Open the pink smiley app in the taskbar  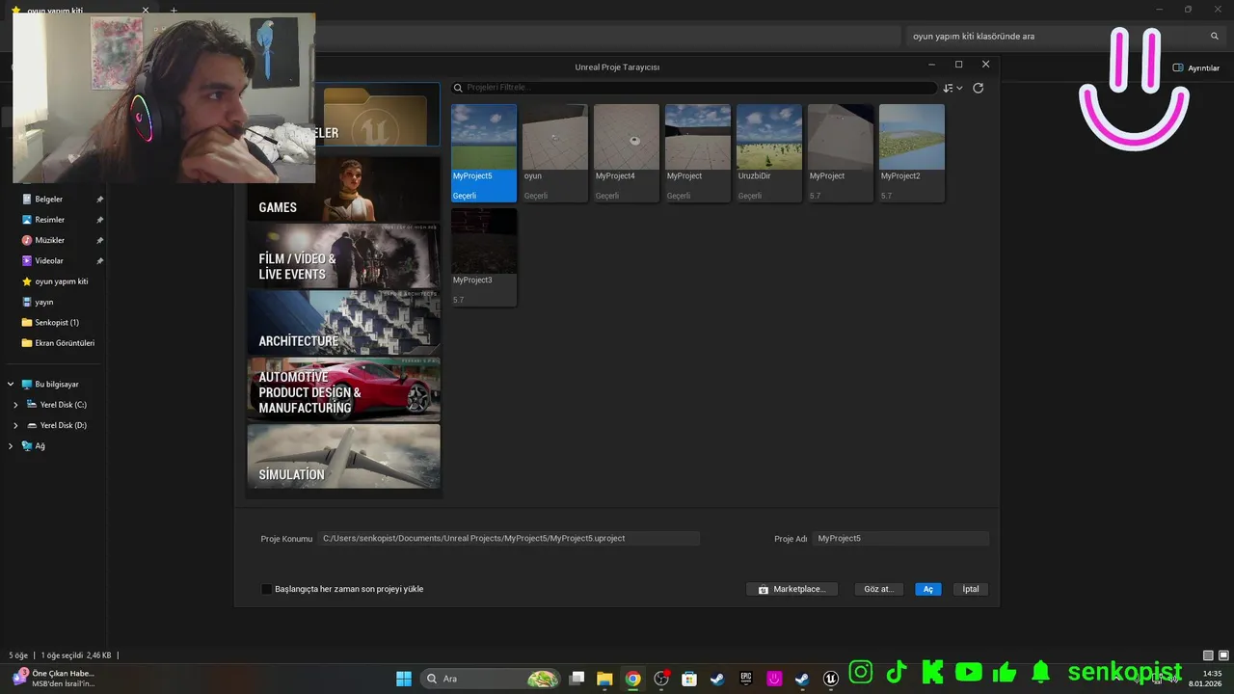coord(774,679)
